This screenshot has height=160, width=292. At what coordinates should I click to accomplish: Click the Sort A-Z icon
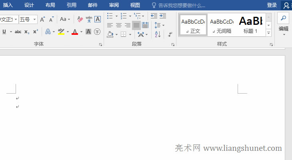click(157, 35)
